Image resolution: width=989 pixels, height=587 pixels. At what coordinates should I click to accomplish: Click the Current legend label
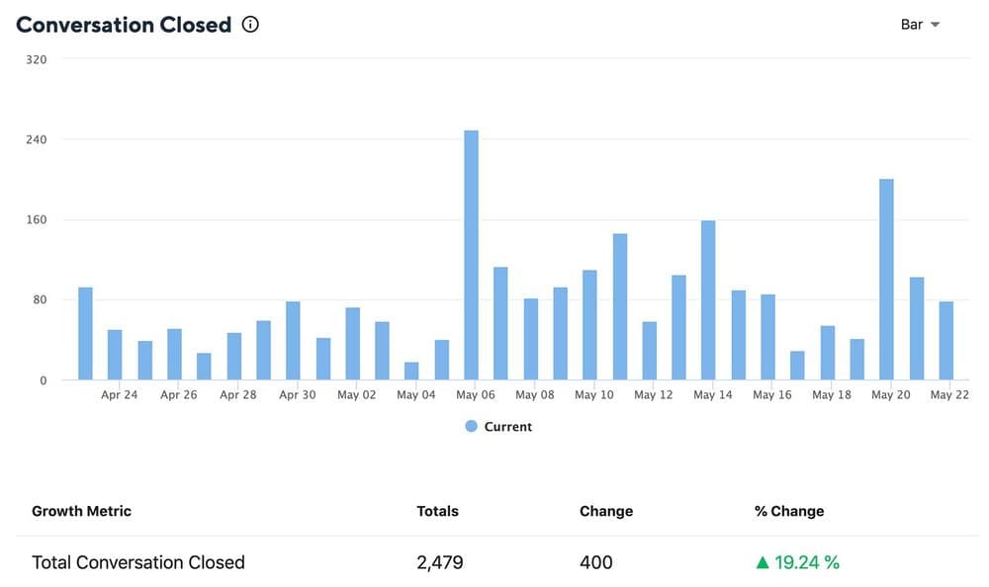(507, 427)
